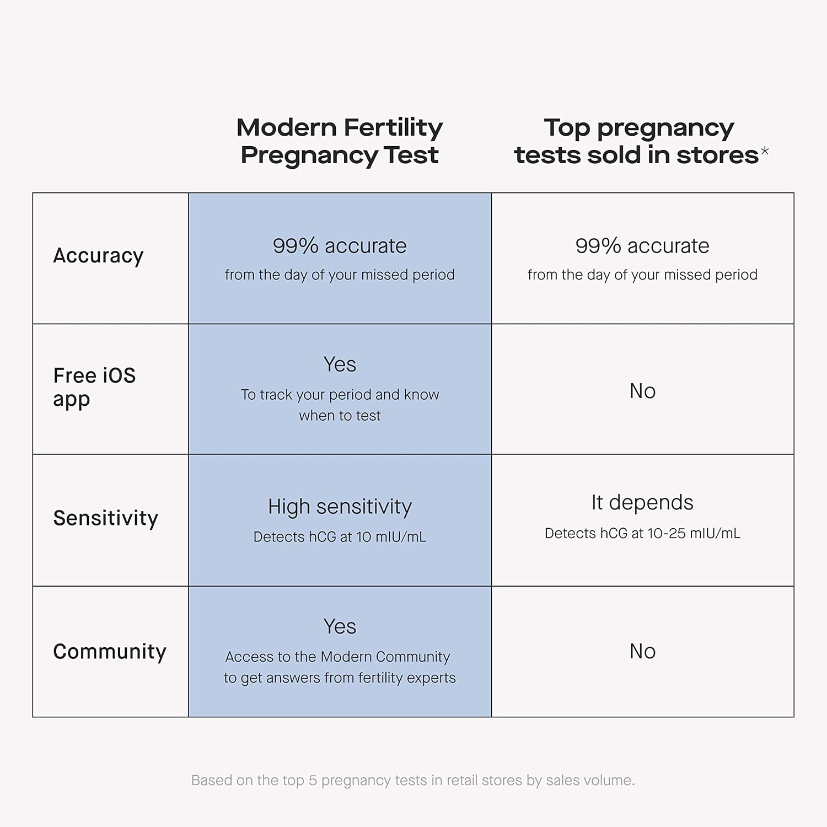Click the footnote about top 5 pregnancy tests

pos(413,780)
